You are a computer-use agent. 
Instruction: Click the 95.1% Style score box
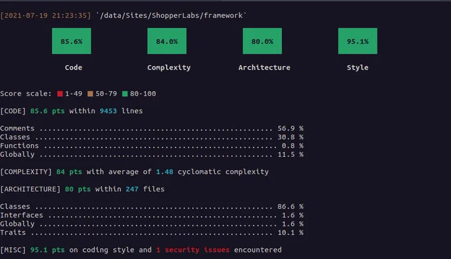[357, 41]
